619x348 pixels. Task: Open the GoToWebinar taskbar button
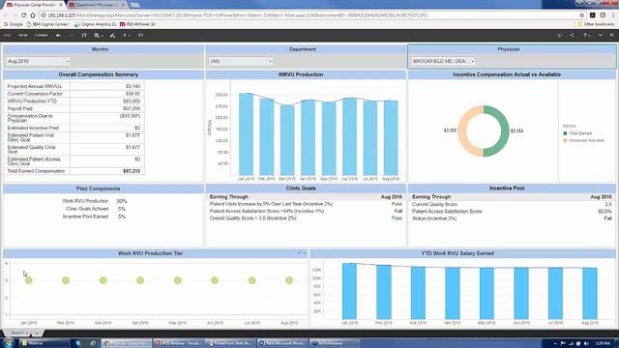point(335,343)
